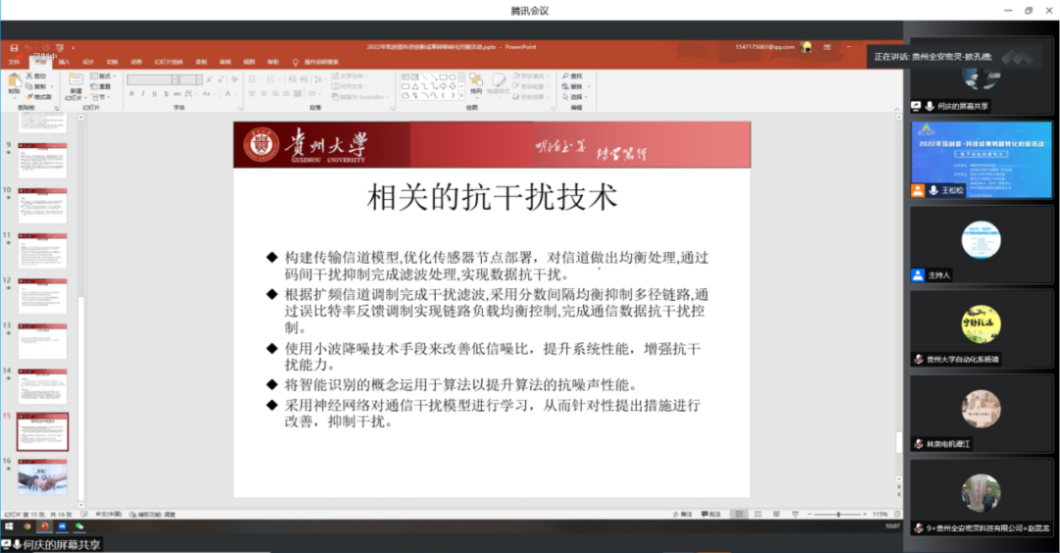Open the 选择 dropdown in editing group
The height and width of the screenshot is (553, 1060).
pyautogui.click(x=576, y=97)
